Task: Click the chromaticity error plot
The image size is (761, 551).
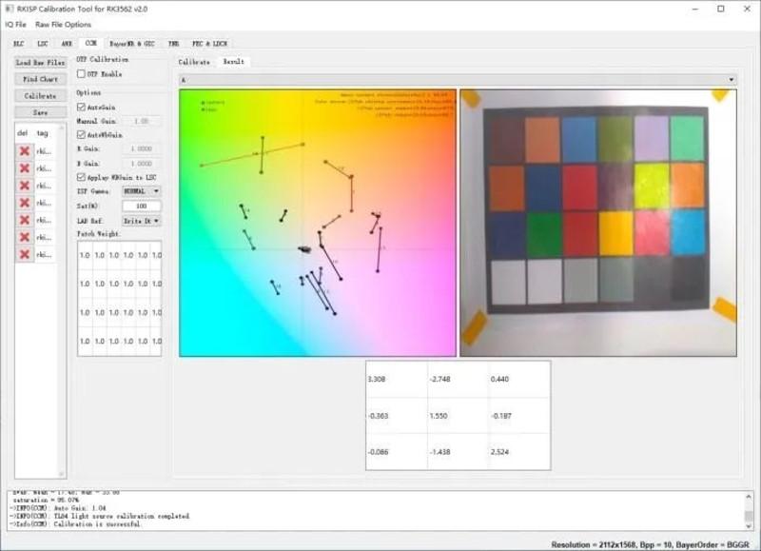Action: coord(318,223)
